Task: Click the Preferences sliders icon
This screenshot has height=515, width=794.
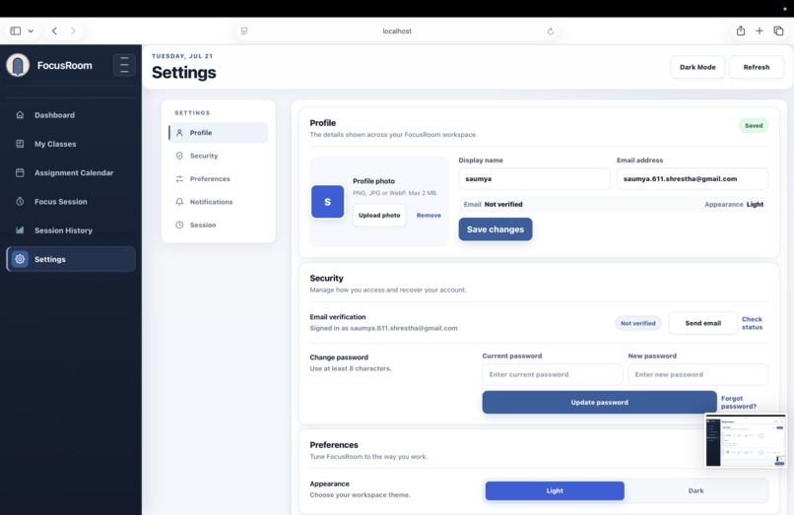Action: point(179,179)
